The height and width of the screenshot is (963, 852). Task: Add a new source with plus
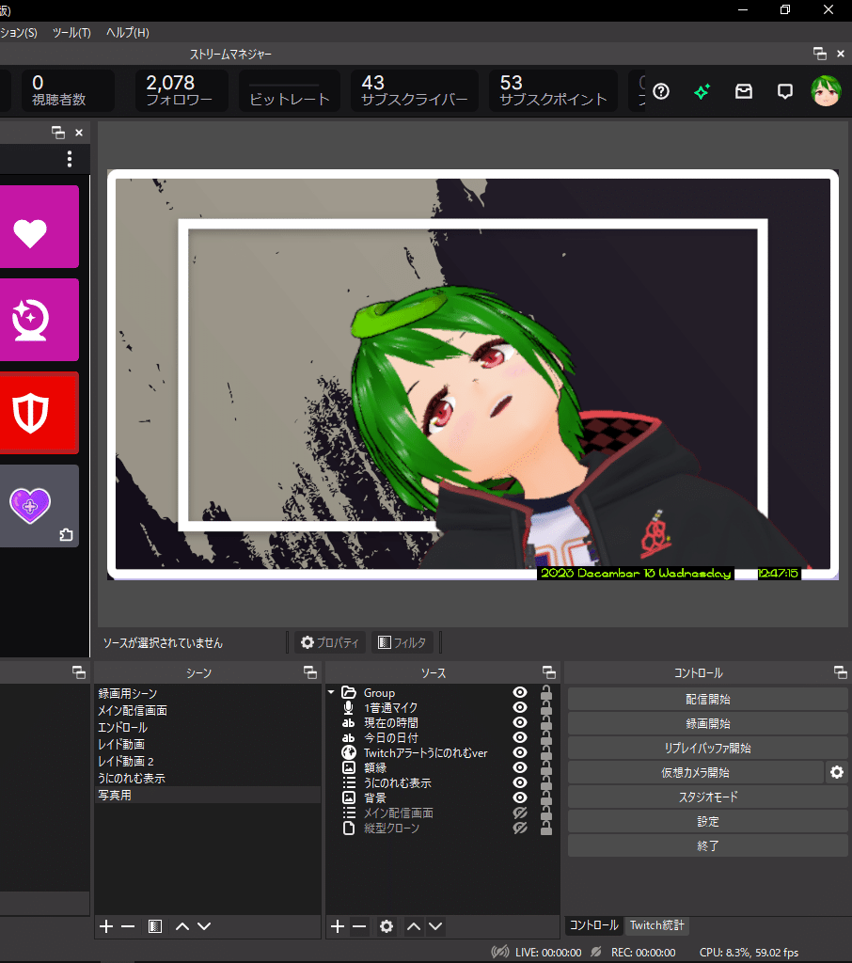coord(338,926)
